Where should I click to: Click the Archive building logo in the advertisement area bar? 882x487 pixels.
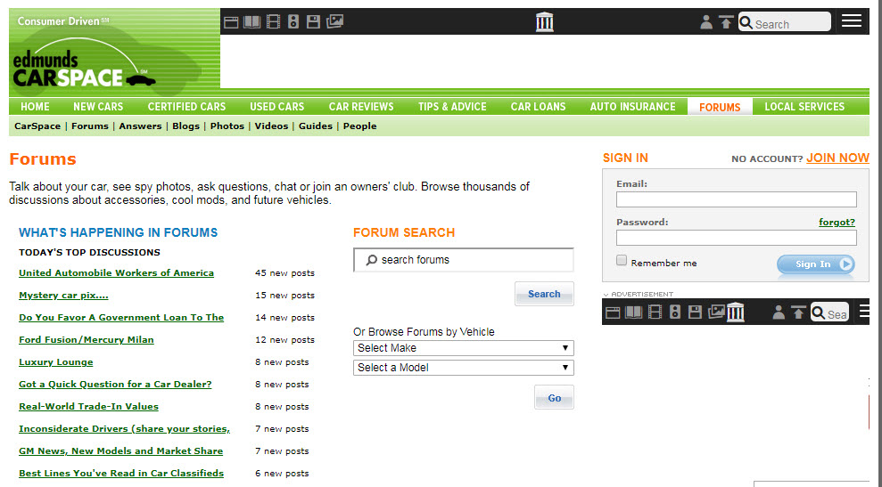coord(735,312)
